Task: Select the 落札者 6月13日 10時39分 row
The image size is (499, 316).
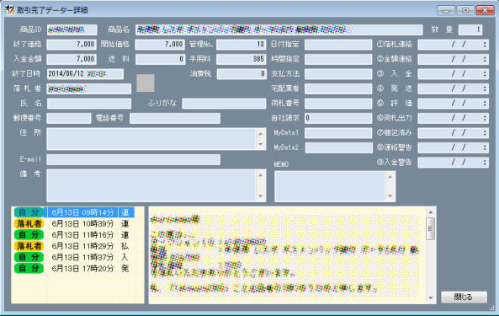Action: tap(74, 223)
